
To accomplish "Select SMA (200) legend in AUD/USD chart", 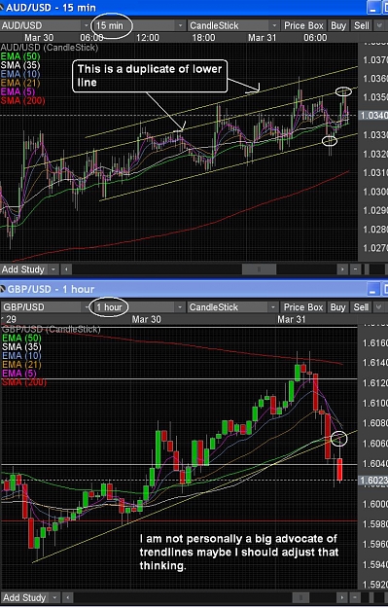I will [22, 101].
